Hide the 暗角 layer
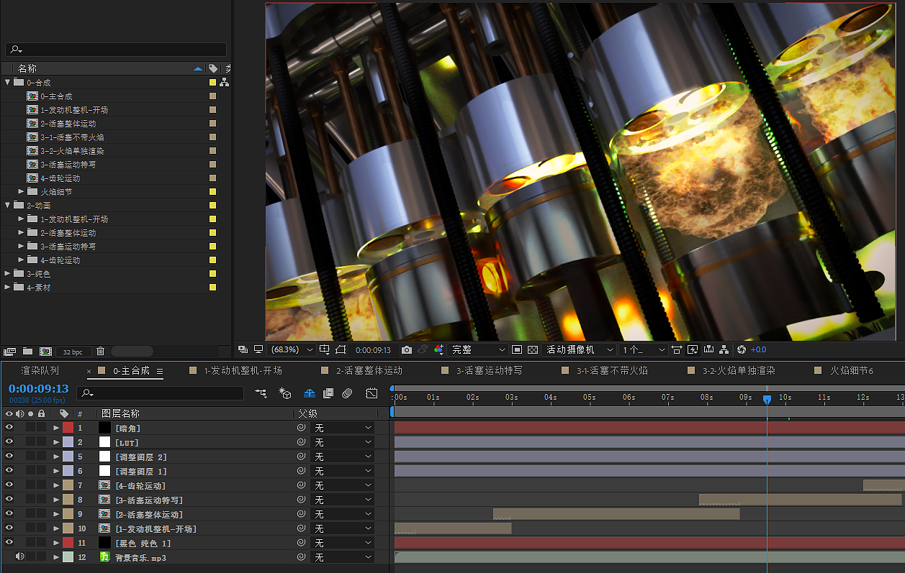The height and width of the screenshot is (573, 905). [9, 428]
